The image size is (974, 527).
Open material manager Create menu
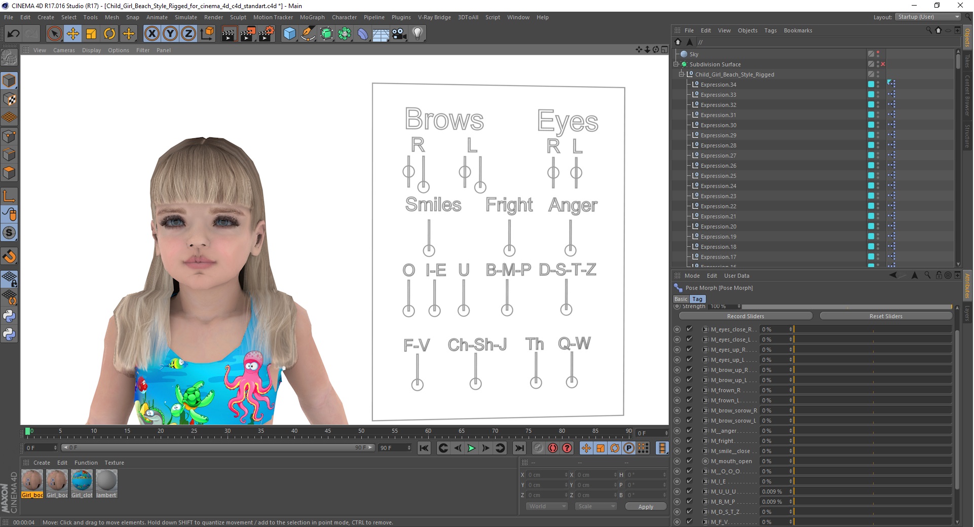pos(42,463)
